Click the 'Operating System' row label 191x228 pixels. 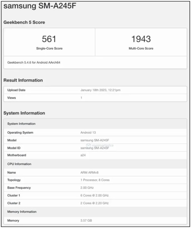coord(20,132)
